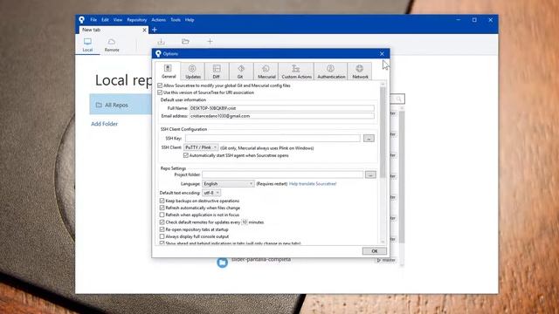Image resolution: width=559 pixels, height=314 pixels.
Task: Click the Clone download icon in toolbar
Action: (x=161, y=42)
